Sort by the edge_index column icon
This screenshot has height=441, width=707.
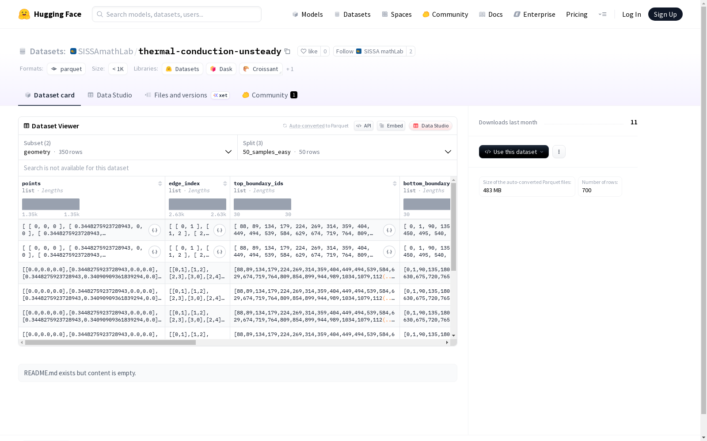(x=225, y=183)
